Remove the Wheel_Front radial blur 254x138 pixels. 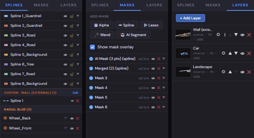pyautogui.click(x=78, y=128)
